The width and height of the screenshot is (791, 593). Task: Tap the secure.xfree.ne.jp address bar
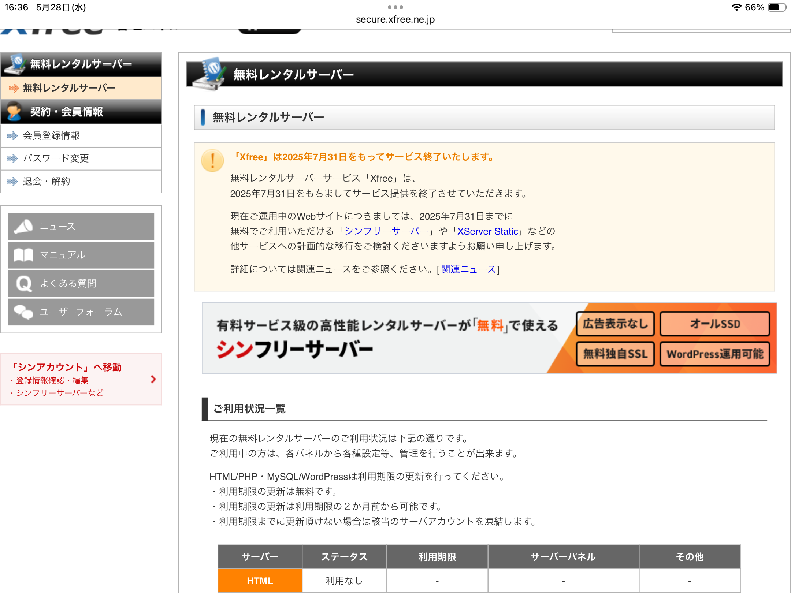pos(395,19)
